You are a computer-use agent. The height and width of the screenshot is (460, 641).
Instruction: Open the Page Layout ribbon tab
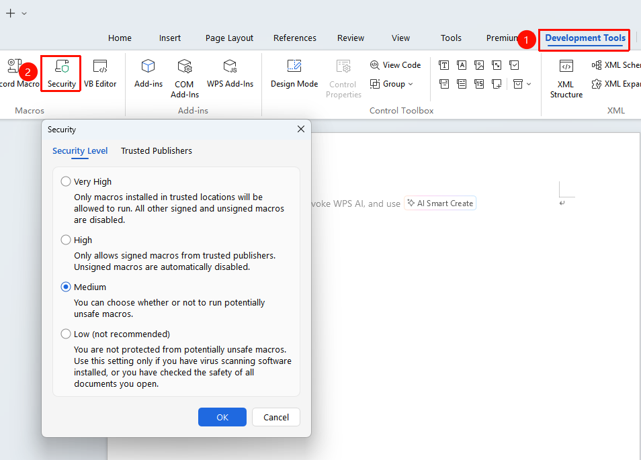[229, 38]
